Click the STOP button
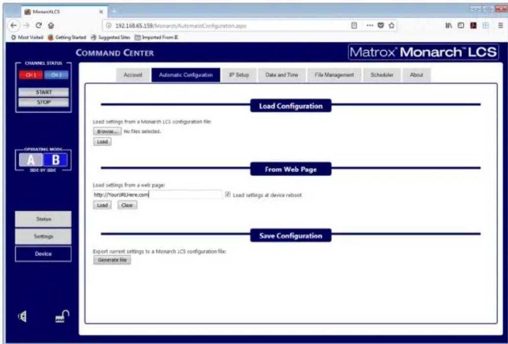This screenshot has height=344, width=508. (44, 102)
